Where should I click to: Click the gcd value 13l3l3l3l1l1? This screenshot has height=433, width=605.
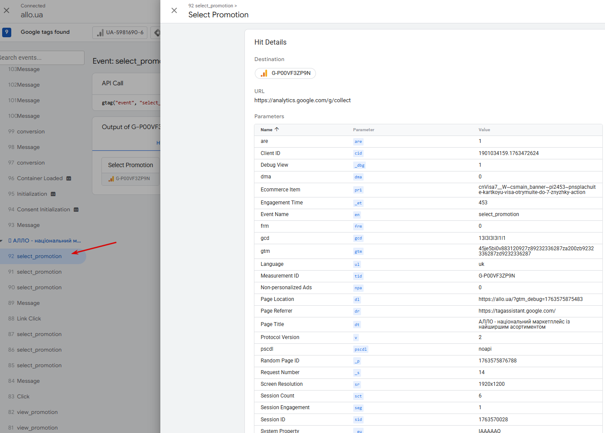coord(492,238)
